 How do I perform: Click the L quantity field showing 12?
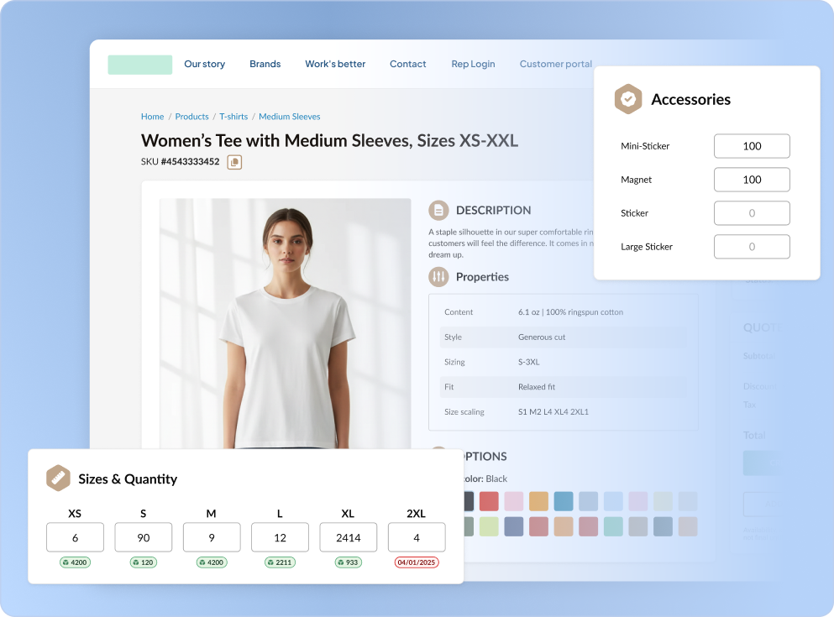pyautogui.click(x=280, y=537)
